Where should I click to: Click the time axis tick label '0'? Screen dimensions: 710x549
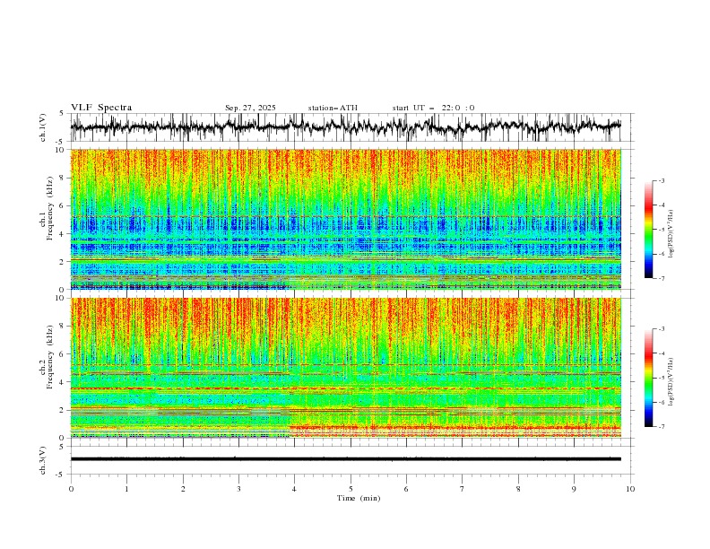[x=71, y=489]
